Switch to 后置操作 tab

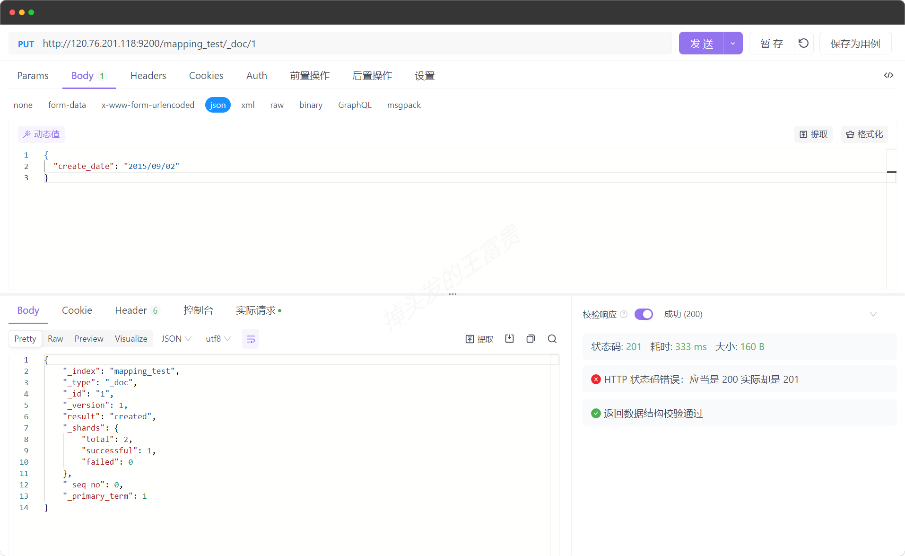[372, 76]
